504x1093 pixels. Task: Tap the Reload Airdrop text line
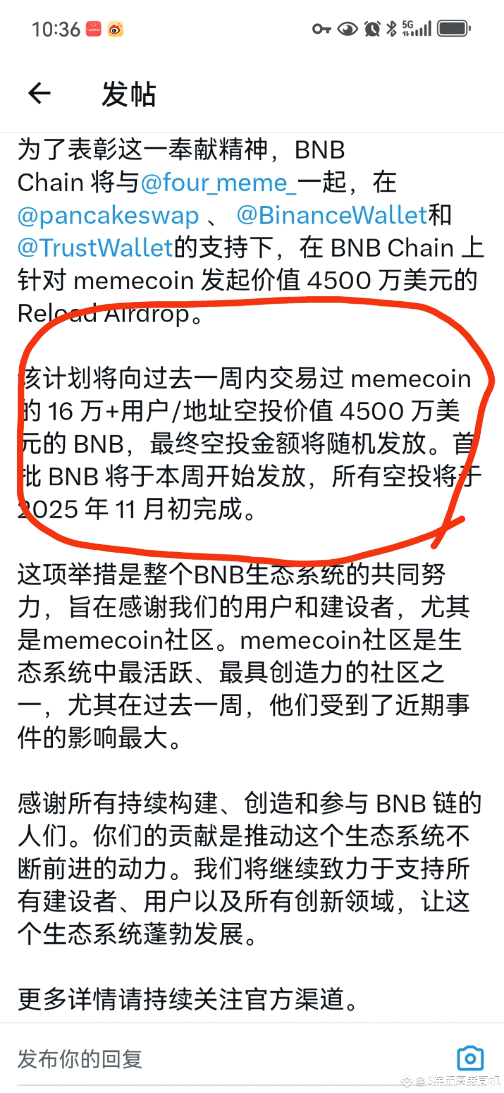pyautogui.click(x=110, y=313)
